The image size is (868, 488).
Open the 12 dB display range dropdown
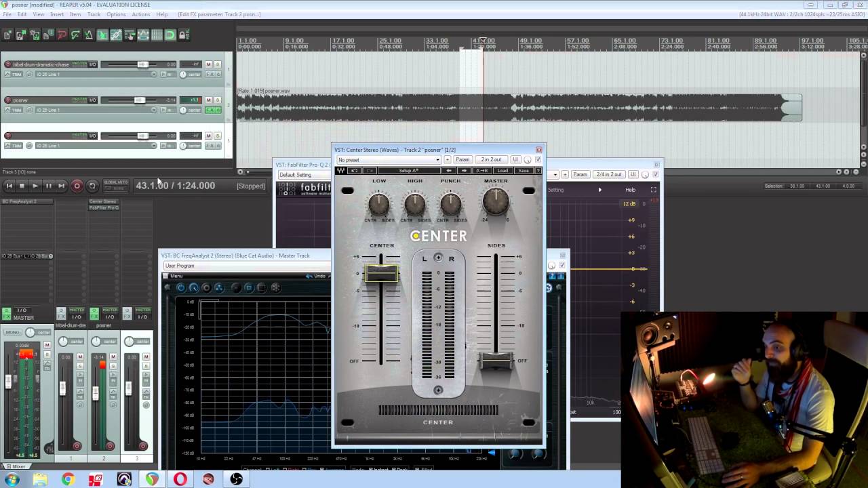[x=629, y=204]
